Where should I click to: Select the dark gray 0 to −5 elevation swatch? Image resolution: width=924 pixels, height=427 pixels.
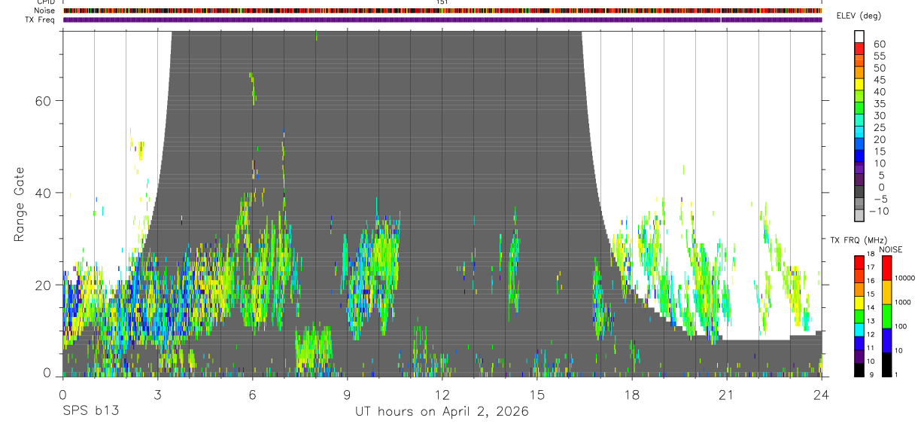pyautogui.click(x=859, y=192)
